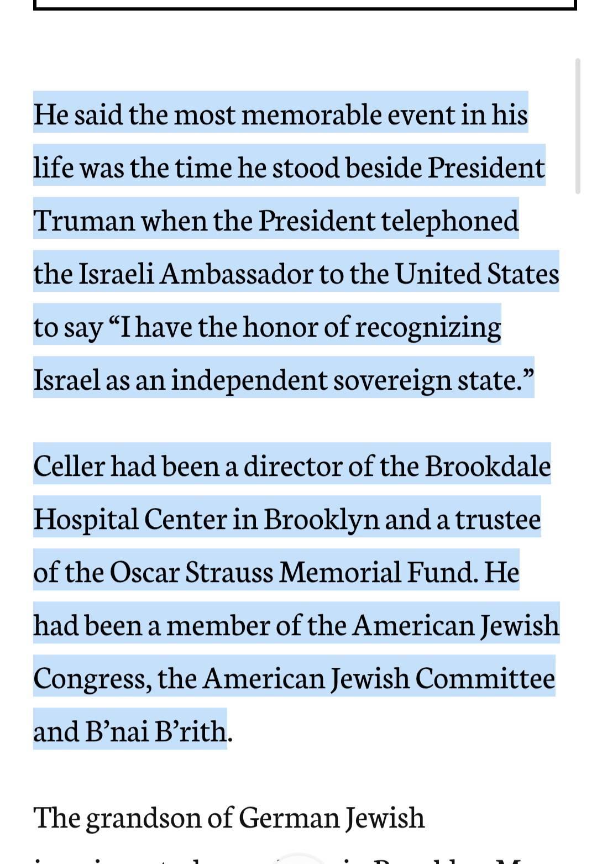Click the word "Committee" in the article
The image size is (597, 864).
point(485,678)
